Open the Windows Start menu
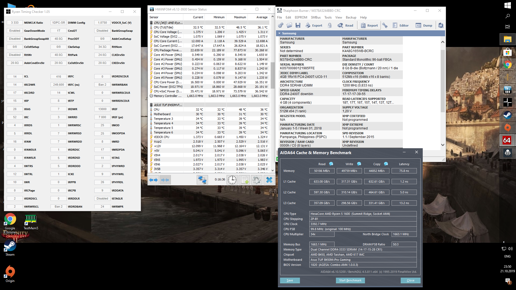This screenshot has width=516, height=290. 507,5
